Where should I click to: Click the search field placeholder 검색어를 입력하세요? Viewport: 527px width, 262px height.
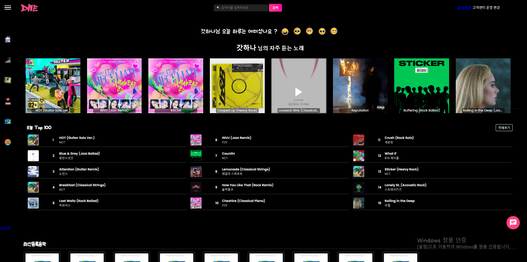(235, 8)
